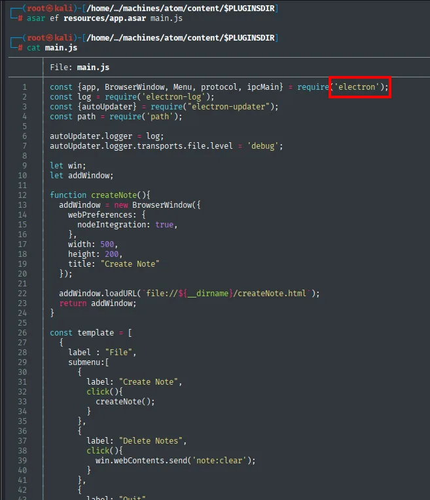Viewport: 430px width, 500px height.
Task: Click the 'File: main.js' header text
Action: click(80, 67)
